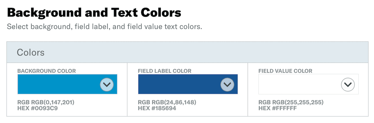The height and width of the screenshot is (123, 374).
Task: Click the HEX #FFFFFF text
Action: click(x=278, y=108)
